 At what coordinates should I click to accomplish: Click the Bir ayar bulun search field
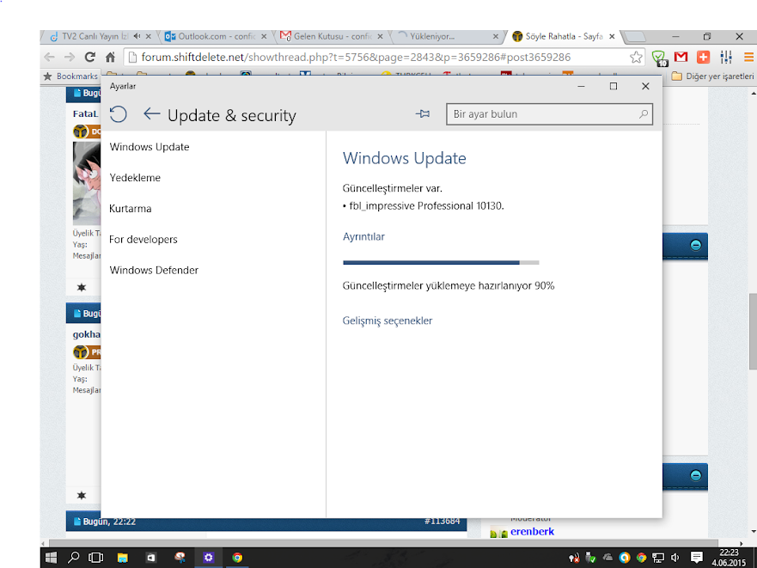click(x=549, y=114)
